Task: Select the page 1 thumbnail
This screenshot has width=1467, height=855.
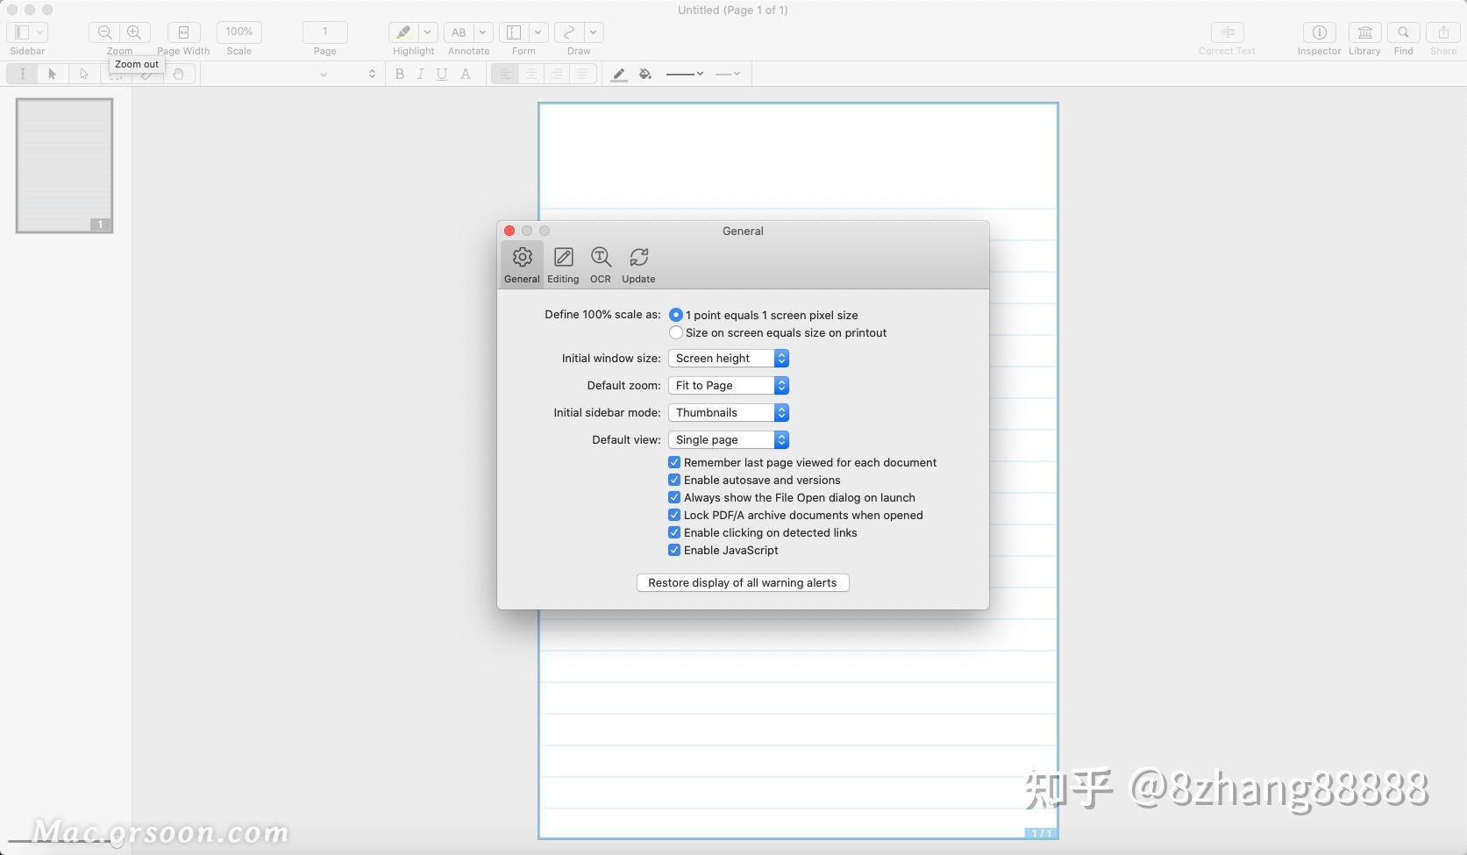Action: tap(64, 165)
